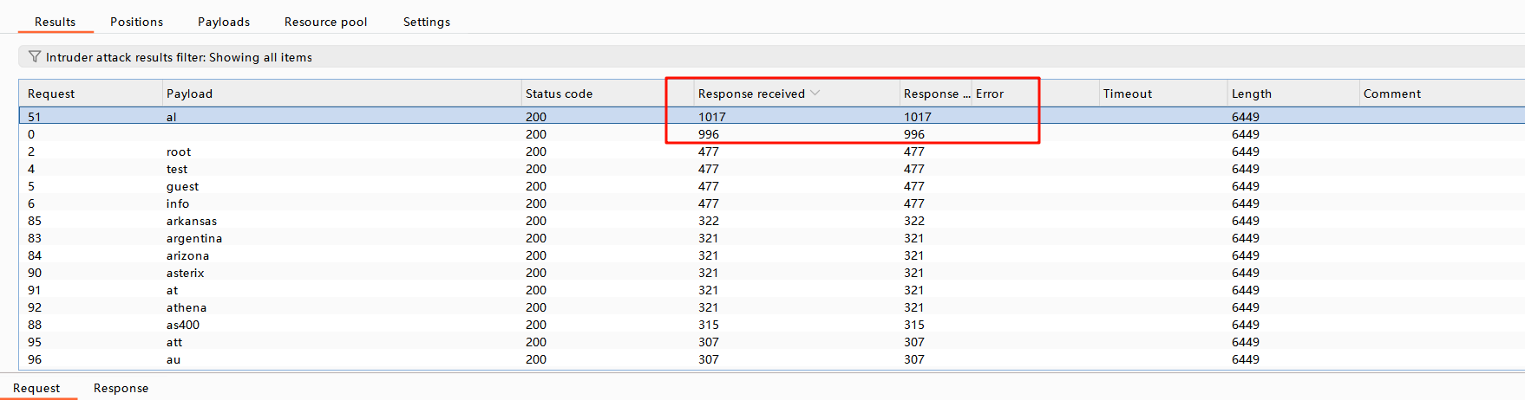
Task: Open the Payloads tab
Action: click(x=224, y=22)
